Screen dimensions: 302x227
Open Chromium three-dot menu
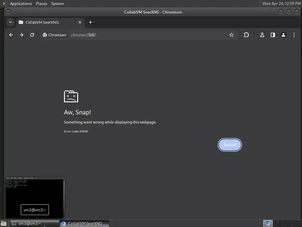click(294, 35)
